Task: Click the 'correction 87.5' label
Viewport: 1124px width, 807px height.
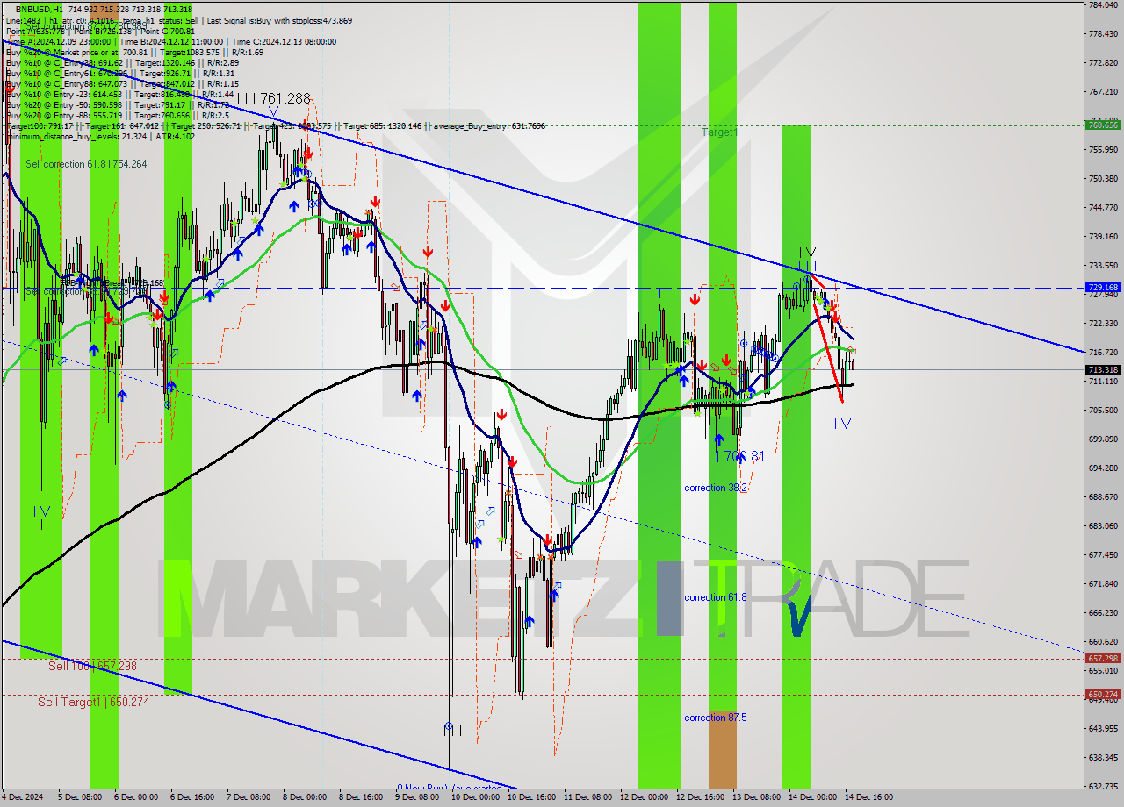Action: point(716,718)
